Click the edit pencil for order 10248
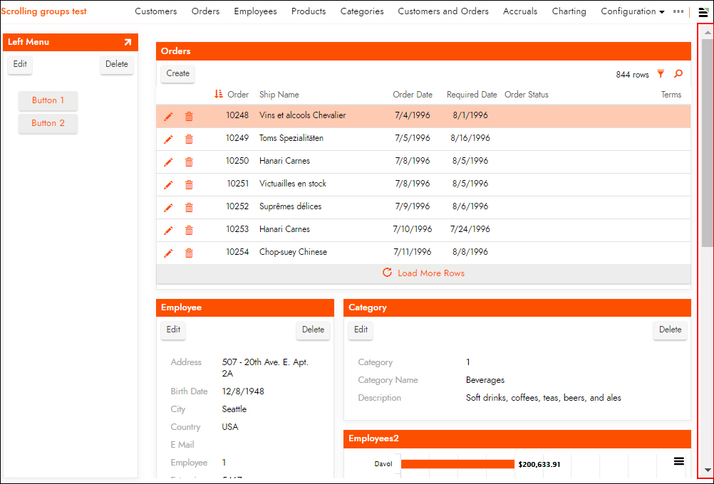 coord(168,116)
